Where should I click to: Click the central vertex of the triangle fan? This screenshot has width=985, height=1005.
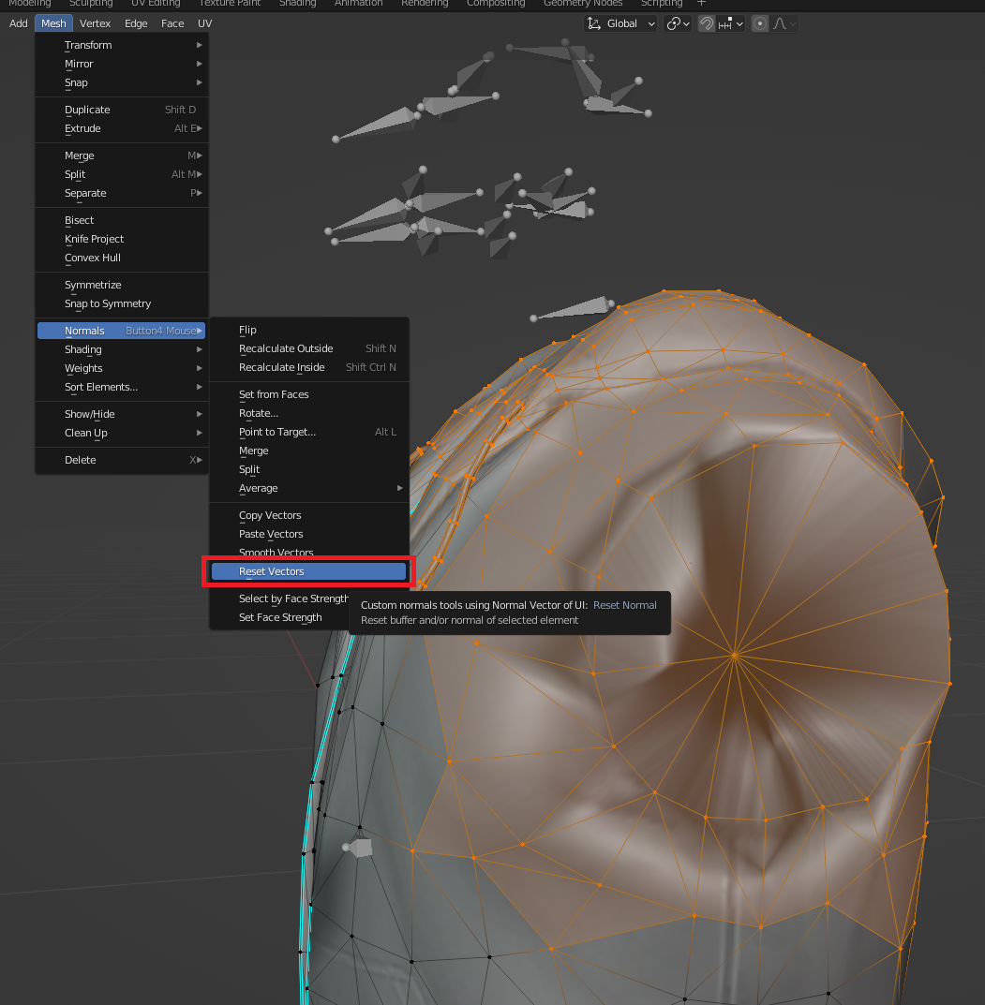tap(735, 654)
